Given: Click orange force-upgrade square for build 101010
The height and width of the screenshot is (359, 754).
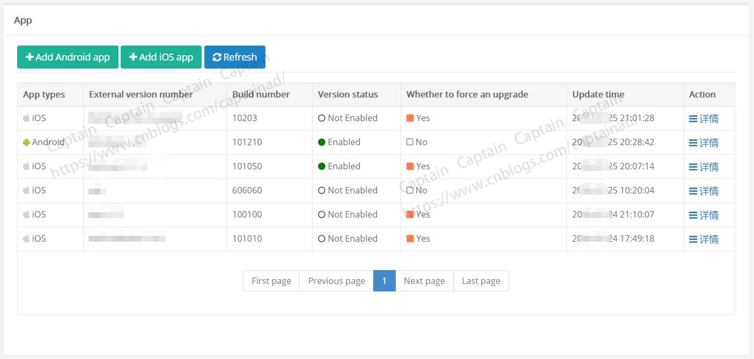Looking at the screenshot, I should click(410, 238).
